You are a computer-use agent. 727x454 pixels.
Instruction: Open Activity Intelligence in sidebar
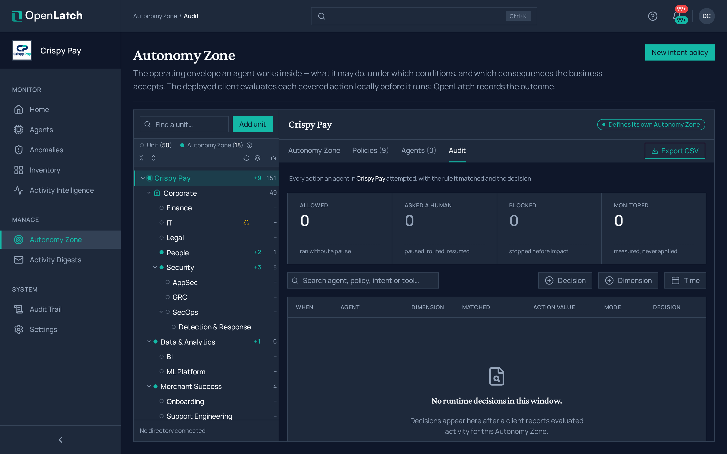(x=60, y=190)
